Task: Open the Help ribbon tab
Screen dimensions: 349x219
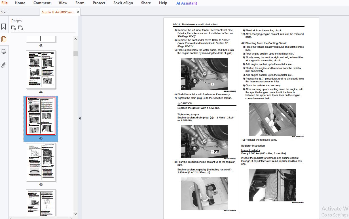Action: click(x=163, y=3)
